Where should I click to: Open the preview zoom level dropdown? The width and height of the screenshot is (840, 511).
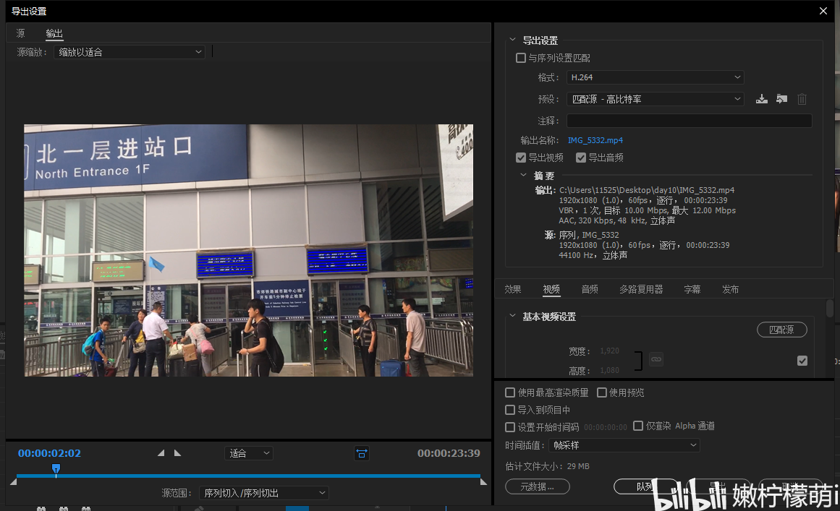tap(249, 453)
